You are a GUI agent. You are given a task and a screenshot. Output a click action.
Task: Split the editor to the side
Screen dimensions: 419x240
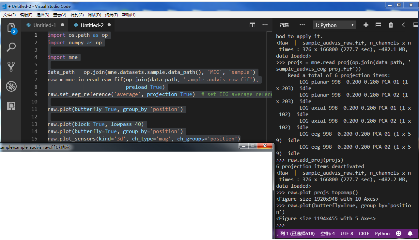tap(252, 25)
